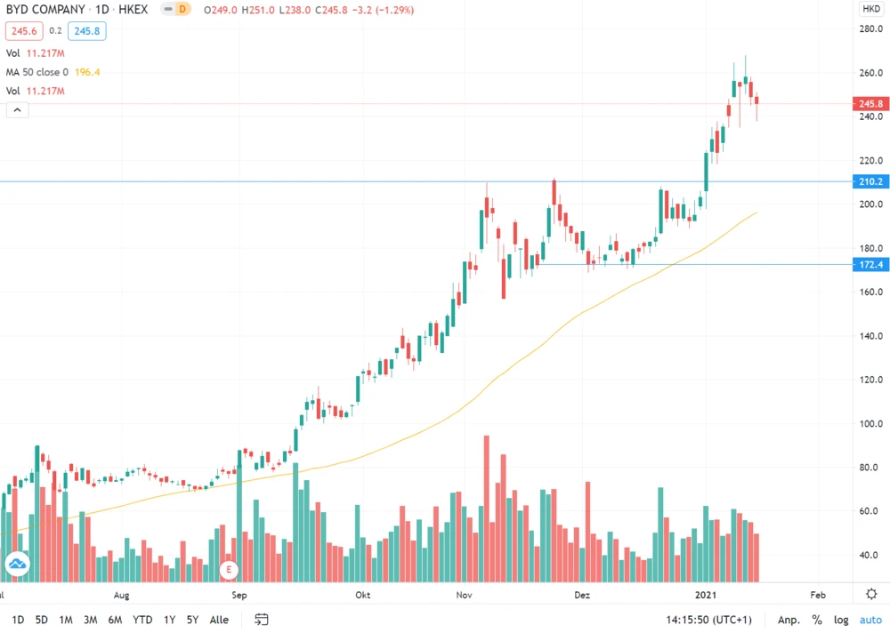890x633 pixels.
Task: Open chart settings gear icon
Action: click(x=871, y=595)
